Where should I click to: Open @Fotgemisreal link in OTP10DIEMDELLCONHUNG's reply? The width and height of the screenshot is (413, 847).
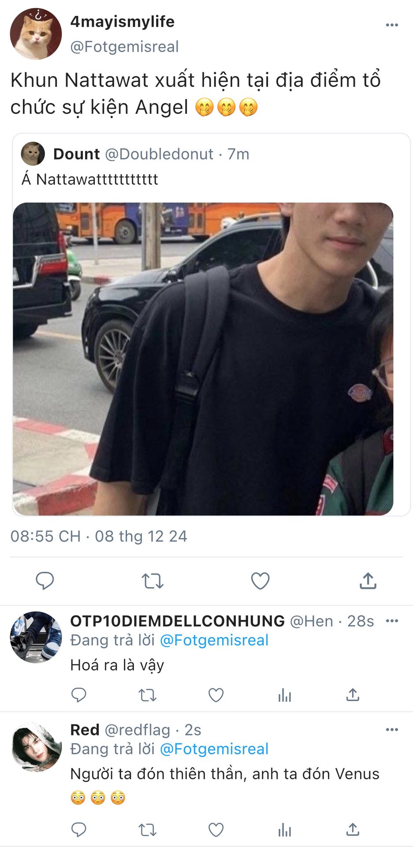click(x=214, y=640)
